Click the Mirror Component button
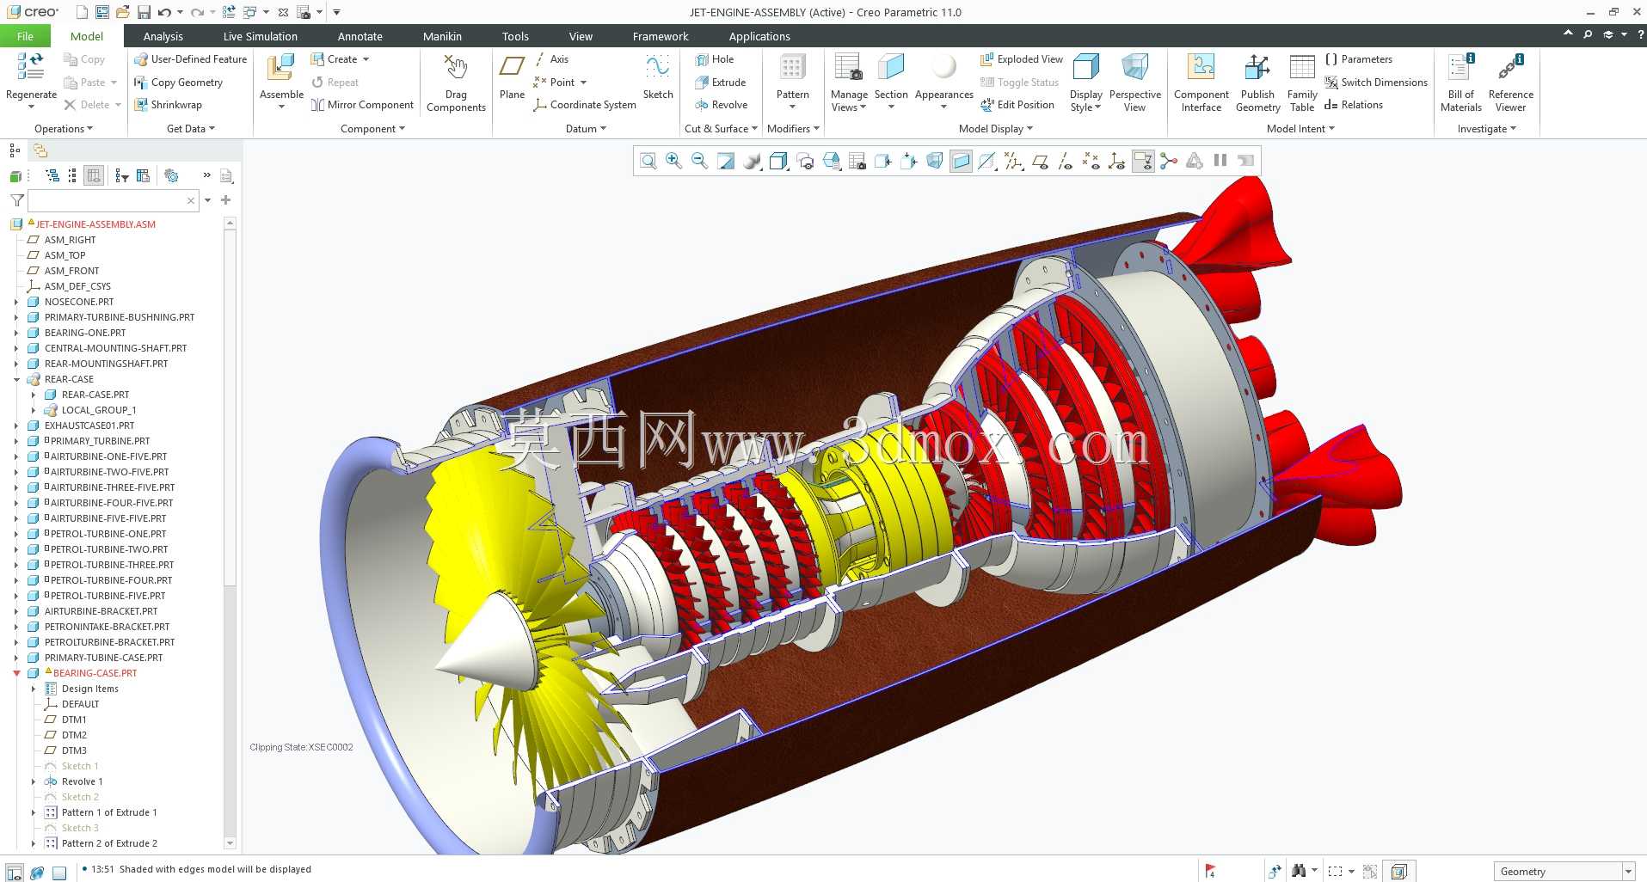 coord(362,105)
